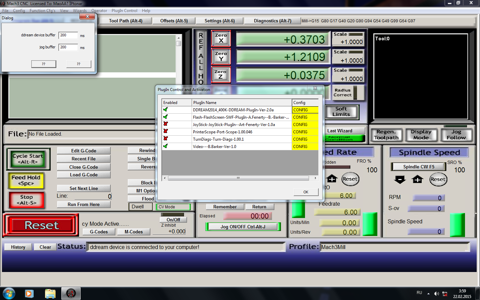Reset the feed rate override

[x=350, y=179]
